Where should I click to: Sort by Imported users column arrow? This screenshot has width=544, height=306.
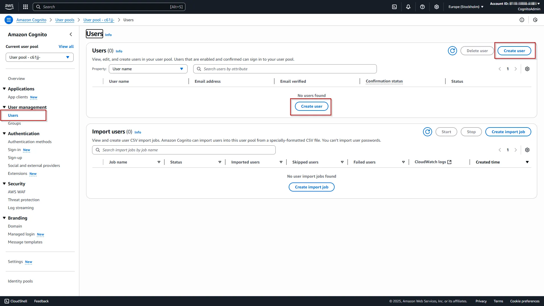point(281,162)
